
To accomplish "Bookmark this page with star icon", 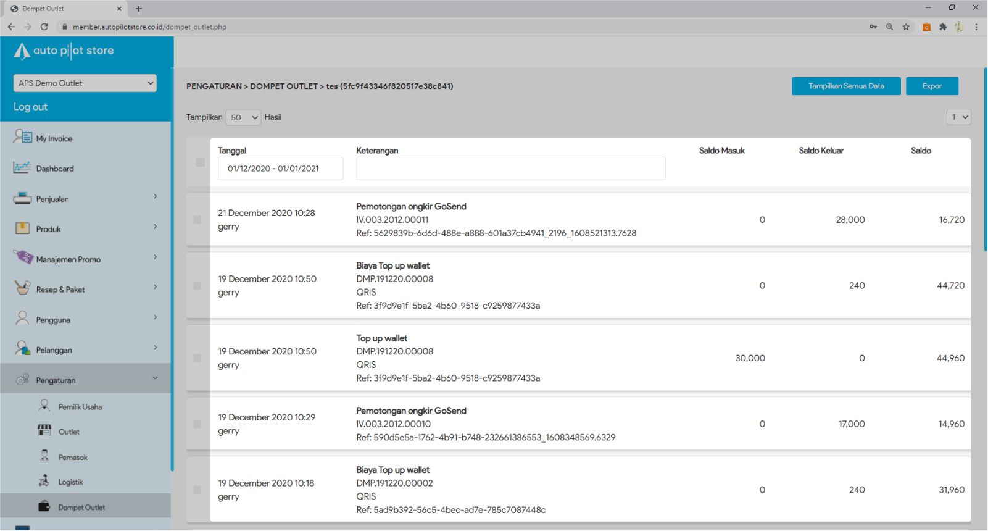I will (906, 27).
